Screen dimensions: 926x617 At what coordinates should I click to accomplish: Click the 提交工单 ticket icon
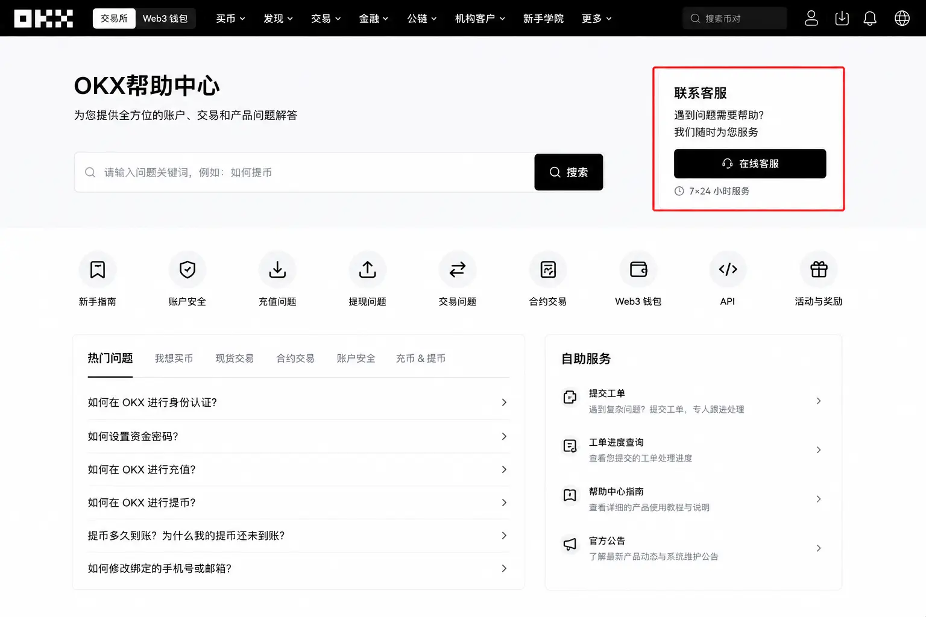pos(570,397)
